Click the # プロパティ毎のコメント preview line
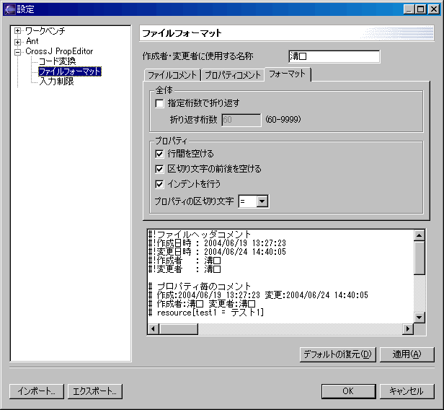The image size is (444, 410). pos(200,287)
